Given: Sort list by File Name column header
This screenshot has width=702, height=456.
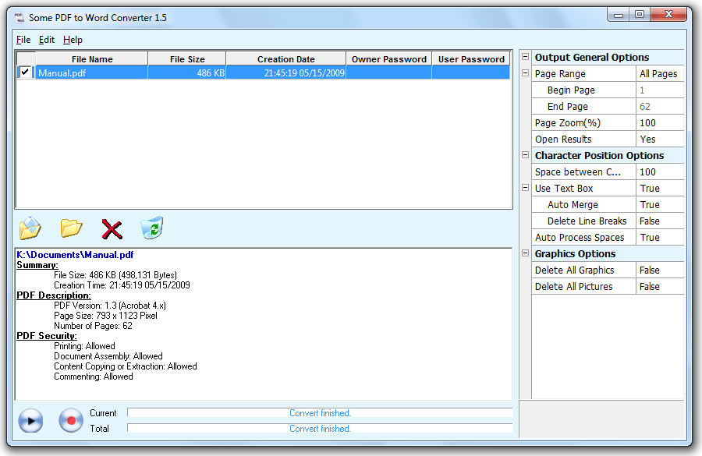Looking at the screenshot, I should (x=92, y=59).
